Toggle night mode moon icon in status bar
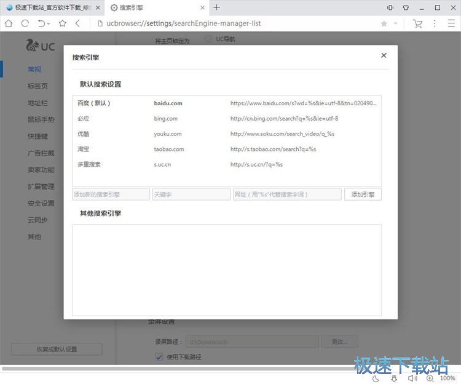 tap(376, 378)
